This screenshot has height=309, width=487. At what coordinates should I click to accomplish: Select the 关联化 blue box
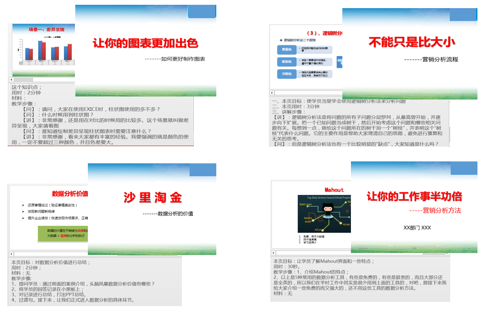click(286, 74)
